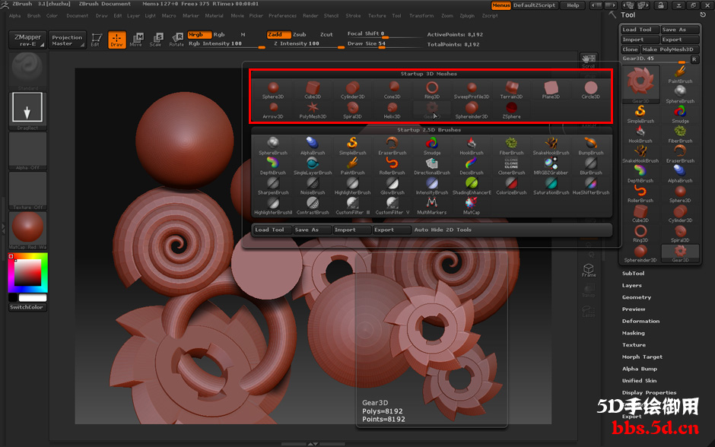Enable the Rgb mode button
This screenshot has width=715, height=447.
click(x=219, y=35)
